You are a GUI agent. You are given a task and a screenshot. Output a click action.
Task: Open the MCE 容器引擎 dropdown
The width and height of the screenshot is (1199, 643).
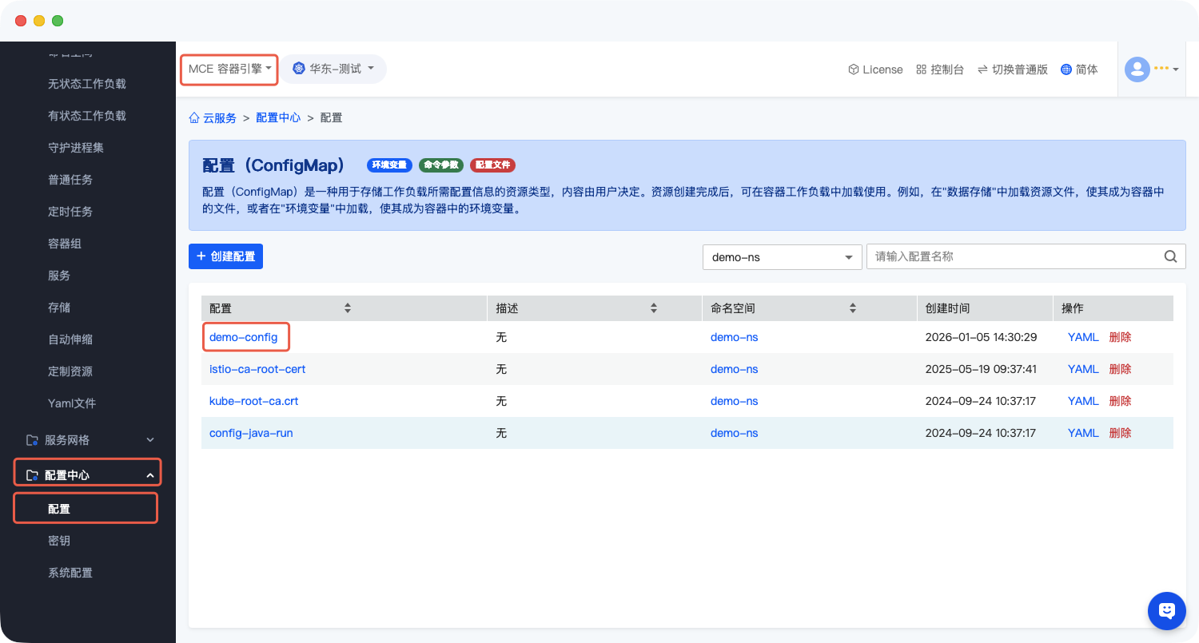coord(229,69)
